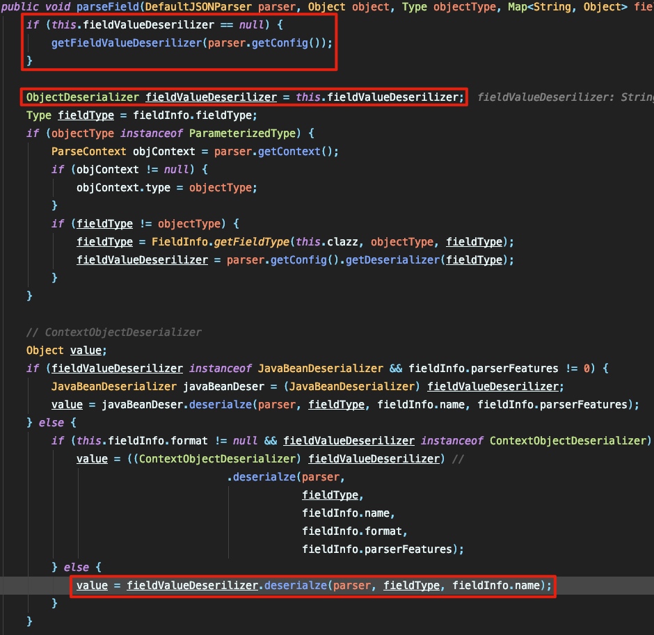Click the ContextObjectDeserializer type in the condition
This screenshot has height=635, width=654.
(568, 440)
